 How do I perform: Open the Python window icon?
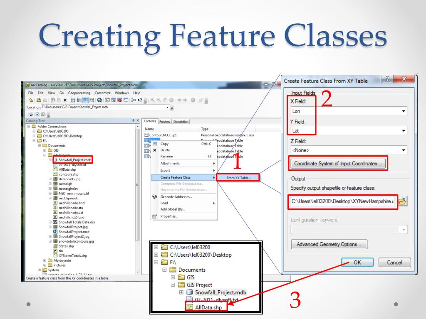coord(126,100)
